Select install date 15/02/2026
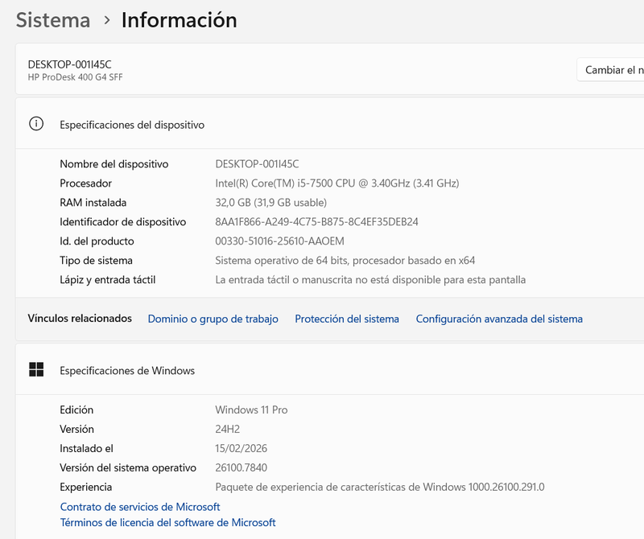This screenshot has width=644, height=539. [x=241, y=449]
